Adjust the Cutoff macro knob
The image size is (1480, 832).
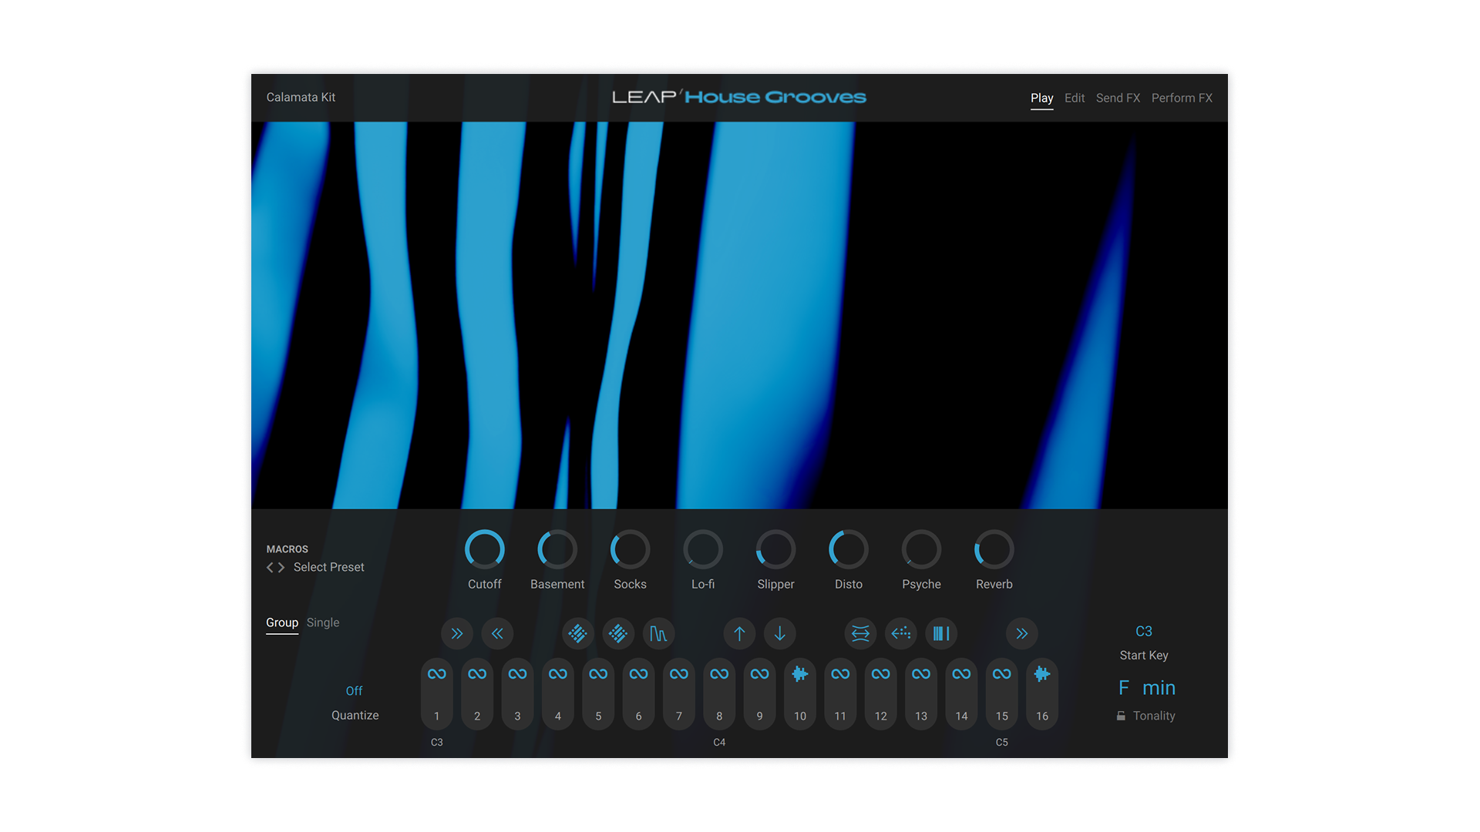click(x=484, y=549)
